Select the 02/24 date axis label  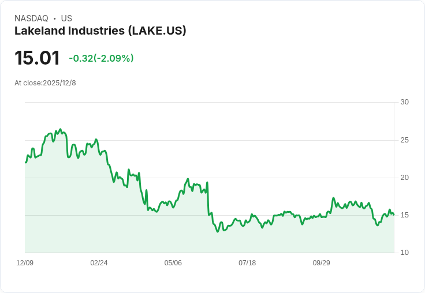99,262
